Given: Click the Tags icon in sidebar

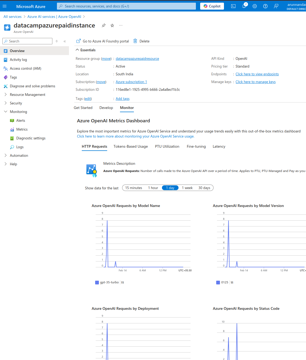Looking at the screenshot, I should pos(6,77).
